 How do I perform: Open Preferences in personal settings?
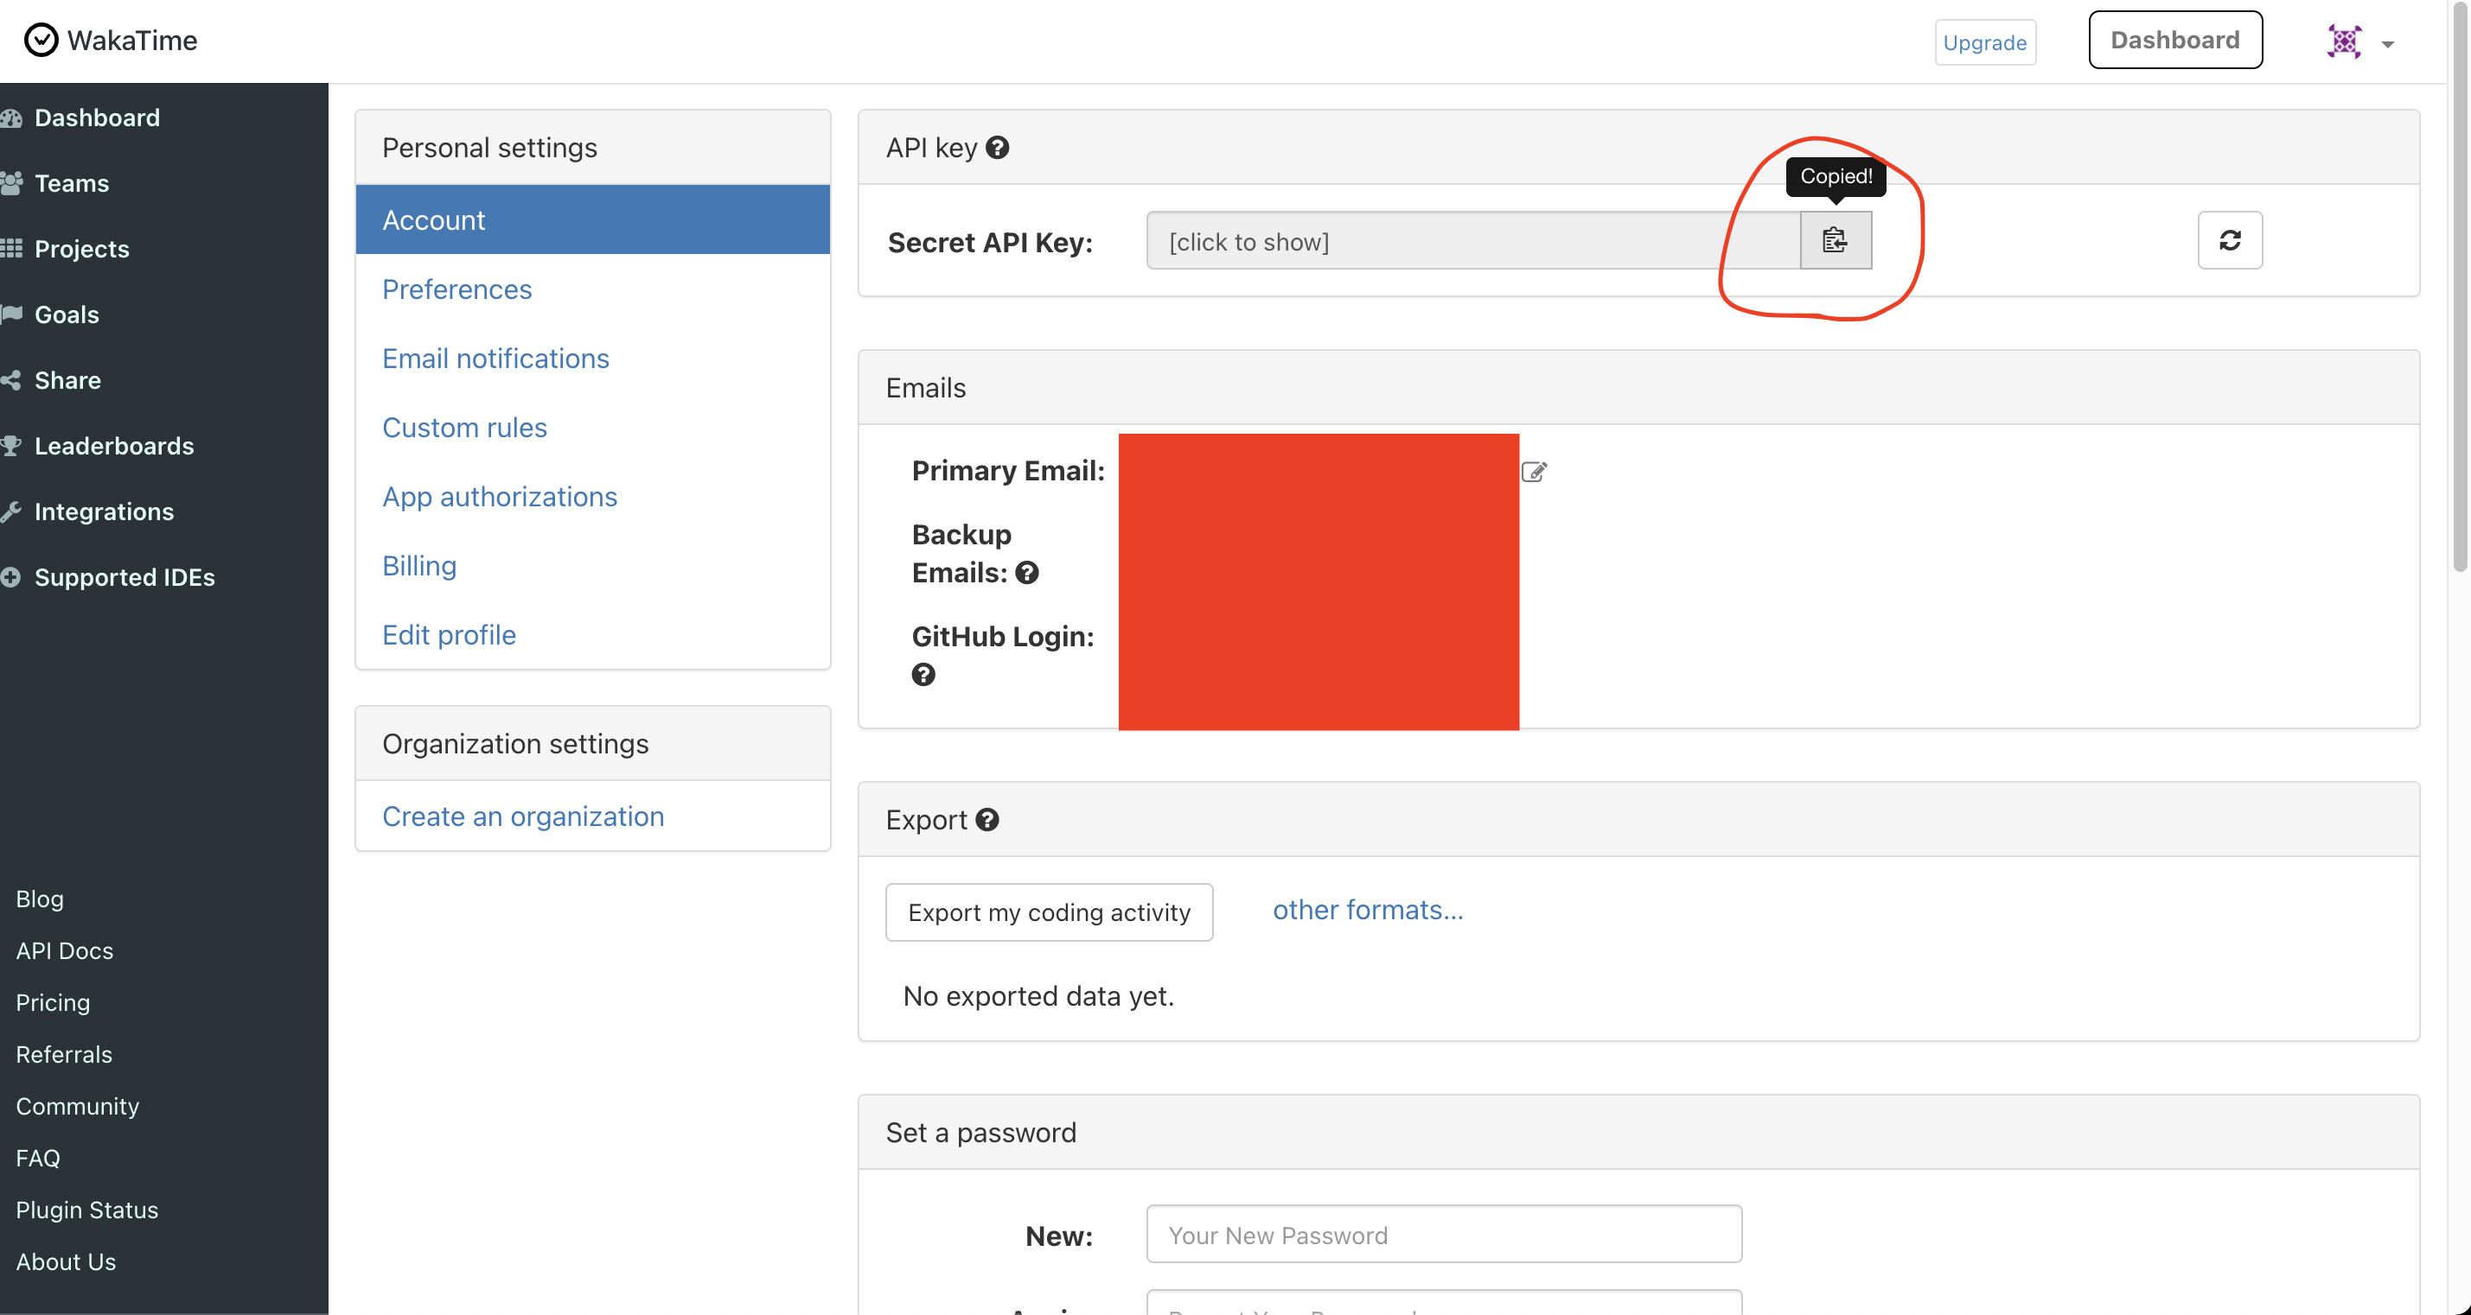point(457,289)
